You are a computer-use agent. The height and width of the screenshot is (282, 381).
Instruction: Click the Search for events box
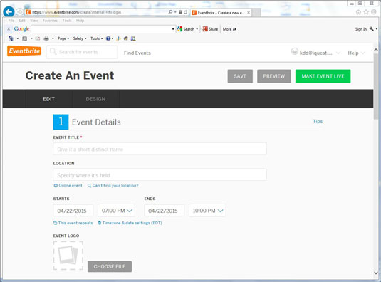(82, 52)
